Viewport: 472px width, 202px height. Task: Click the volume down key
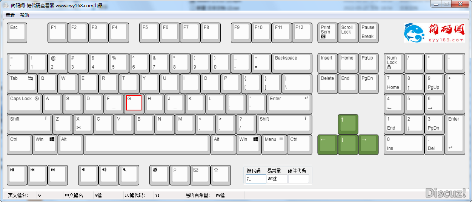[88, 175]
